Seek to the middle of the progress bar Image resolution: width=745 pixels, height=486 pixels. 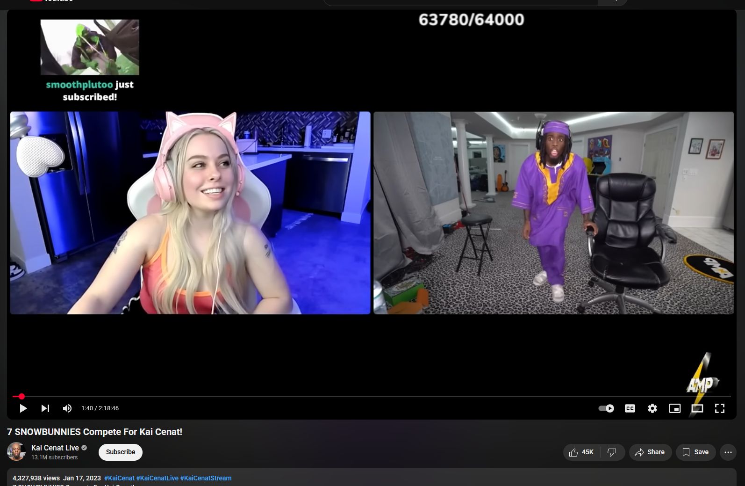point(372,396)
